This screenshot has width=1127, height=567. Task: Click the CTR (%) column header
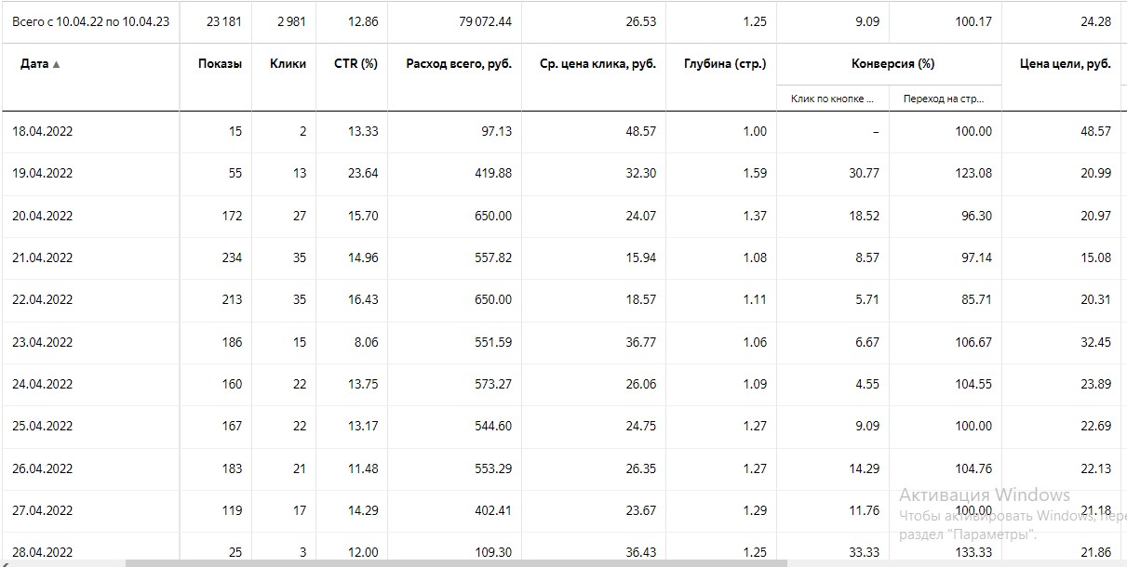pos(356,64)
